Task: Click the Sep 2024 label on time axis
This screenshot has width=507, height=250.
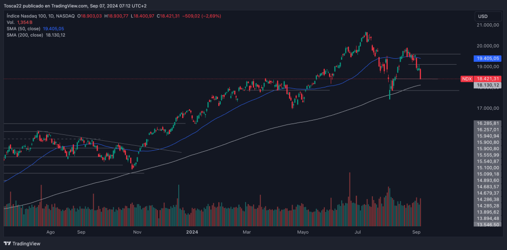Action: (416, 231)
